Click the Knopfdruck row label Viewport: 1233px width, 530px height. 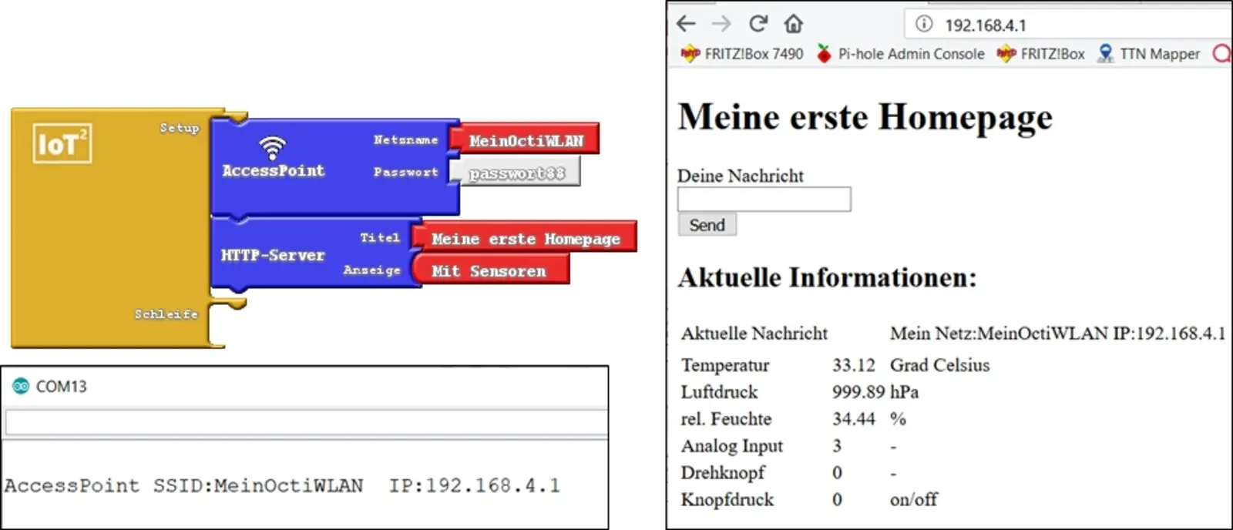[x=727, y=500]
